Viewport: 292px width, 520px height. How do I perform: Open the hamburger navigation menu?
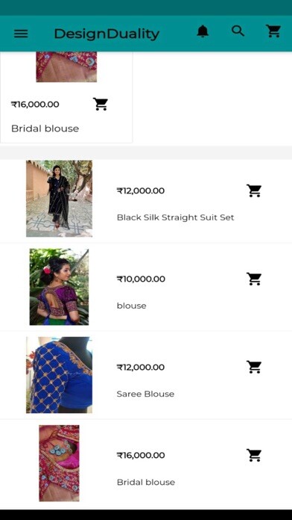(21, 34)
